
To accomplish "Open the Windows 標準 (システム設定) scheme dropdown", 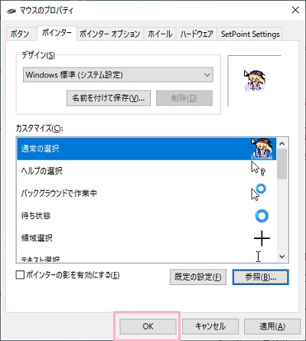I will click(118, 75).
